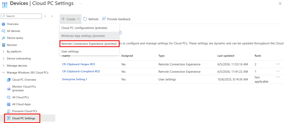This screenshot has width=285, height=123.
Task: Open more options ellipsis beside page title
Action: pyautogui.click(x=81, y=3)
